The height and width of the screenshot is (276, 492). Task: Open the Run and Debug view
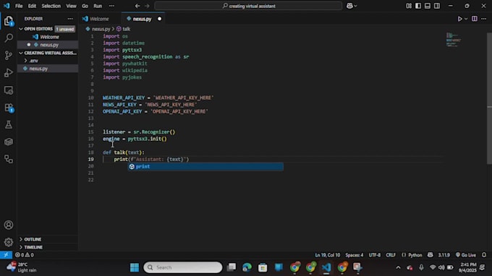9,73
